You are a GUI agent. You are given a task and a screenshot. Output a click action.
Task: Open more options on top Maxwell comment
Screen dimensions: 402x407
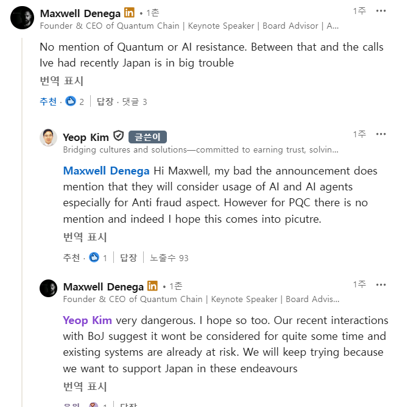(x=381, y=12)
